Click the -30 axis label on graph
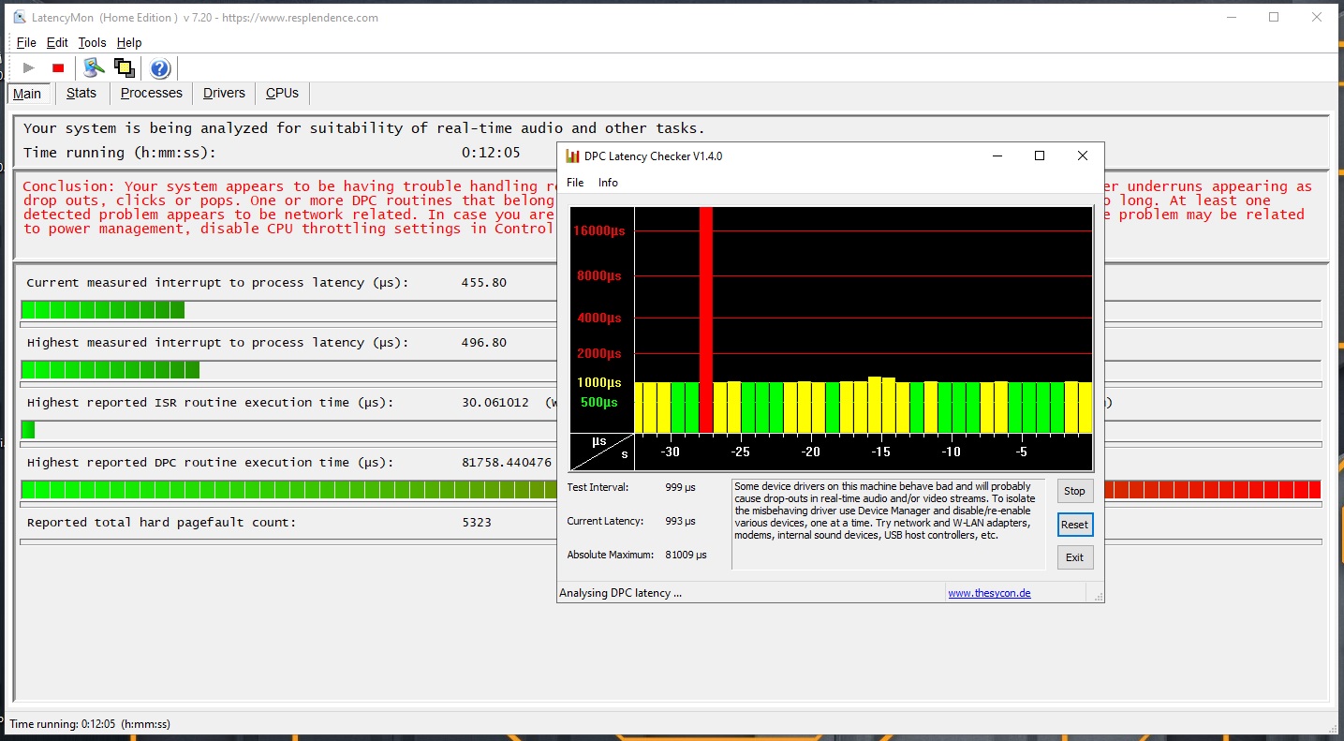Image resolution: width=1344 pixels, height=741 pixels. point(670,452)
